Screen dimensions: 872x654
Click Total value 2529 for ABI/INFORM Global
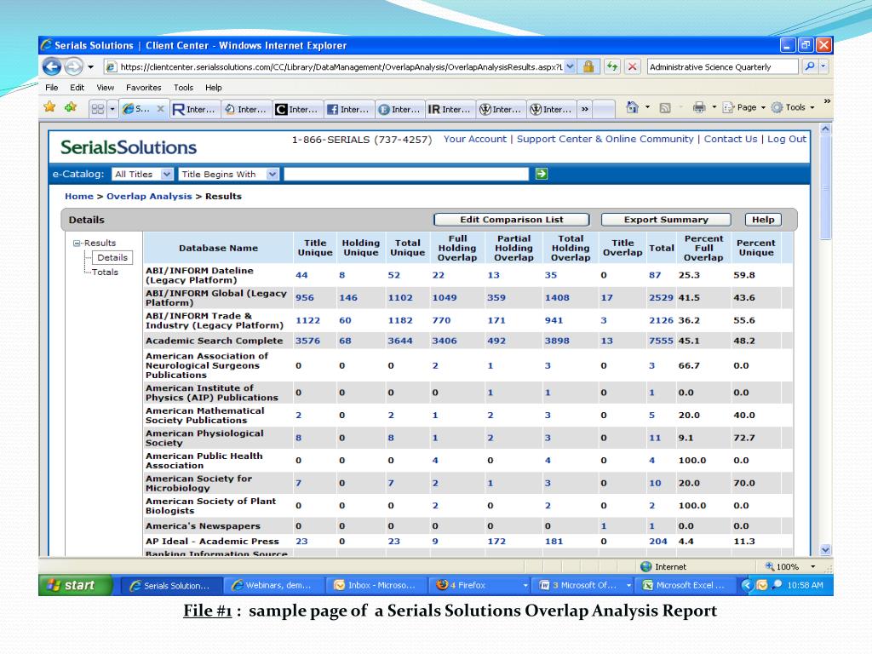point(661,297)
